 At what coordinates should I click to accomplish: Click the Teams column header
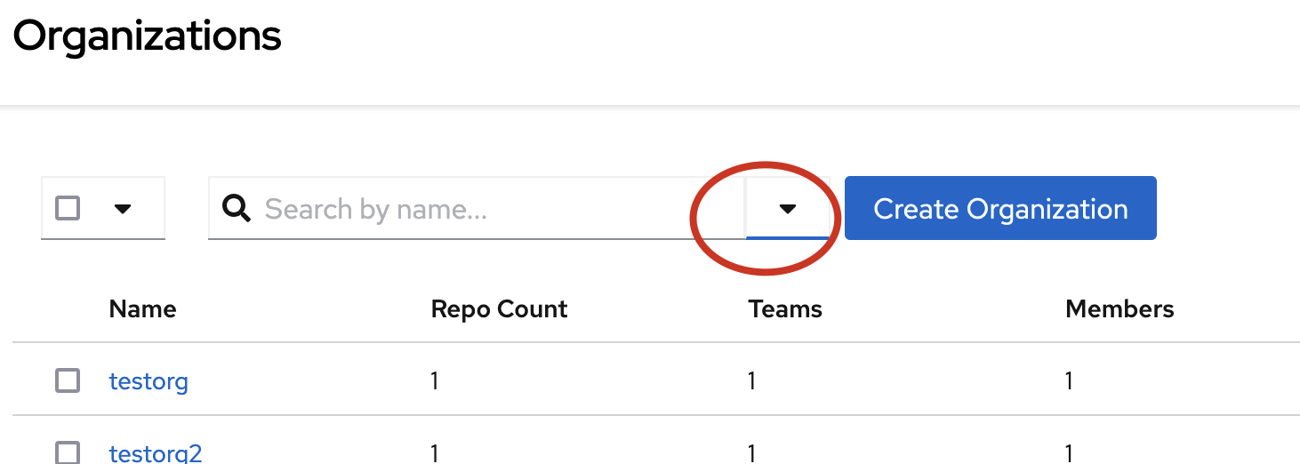[x=785, y=308]
